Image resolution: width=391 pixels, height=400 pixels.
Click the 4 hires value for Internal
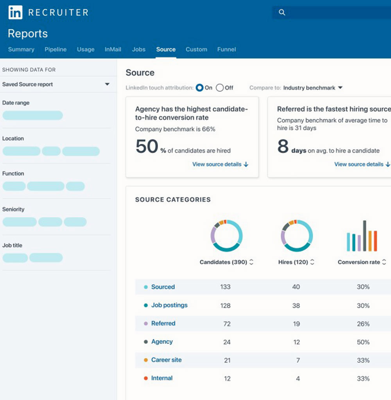pos(298,379)
